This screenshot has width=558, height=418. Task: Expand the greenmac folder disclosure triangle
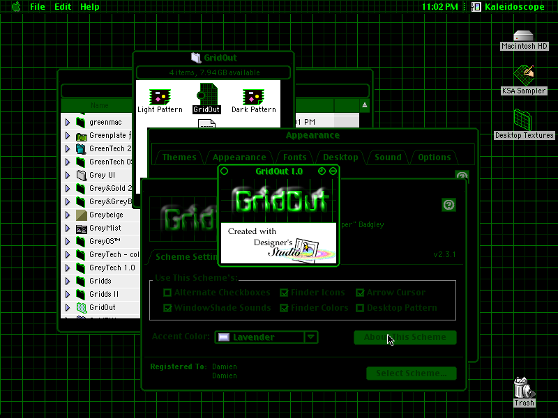68,123
